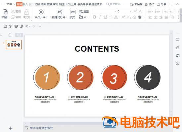Open the customize quick access toolbar dropdown
Screen dimensions: 182x132
[40, 26]
